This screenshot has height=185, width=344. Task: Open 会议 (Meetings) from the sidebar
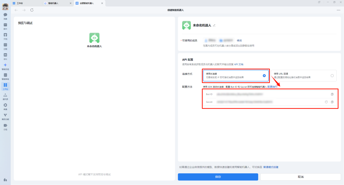coord(5,55)
